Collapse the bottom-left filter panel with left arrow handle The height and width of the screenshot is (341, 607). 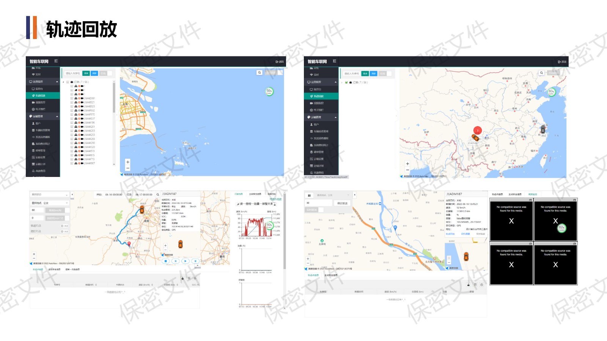[x=72, y=195]
